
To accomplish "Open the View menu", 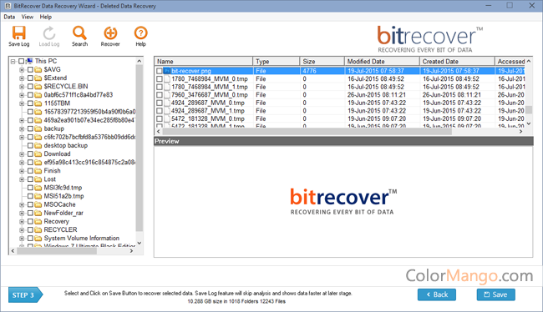I will click(28, 17).
